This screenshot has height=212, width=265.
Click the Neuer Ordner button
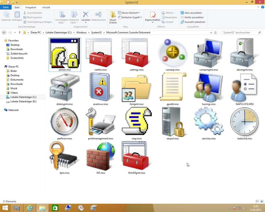point(113,17)
